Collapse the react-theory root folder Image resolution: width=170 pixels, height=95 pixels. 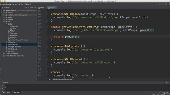2,10
